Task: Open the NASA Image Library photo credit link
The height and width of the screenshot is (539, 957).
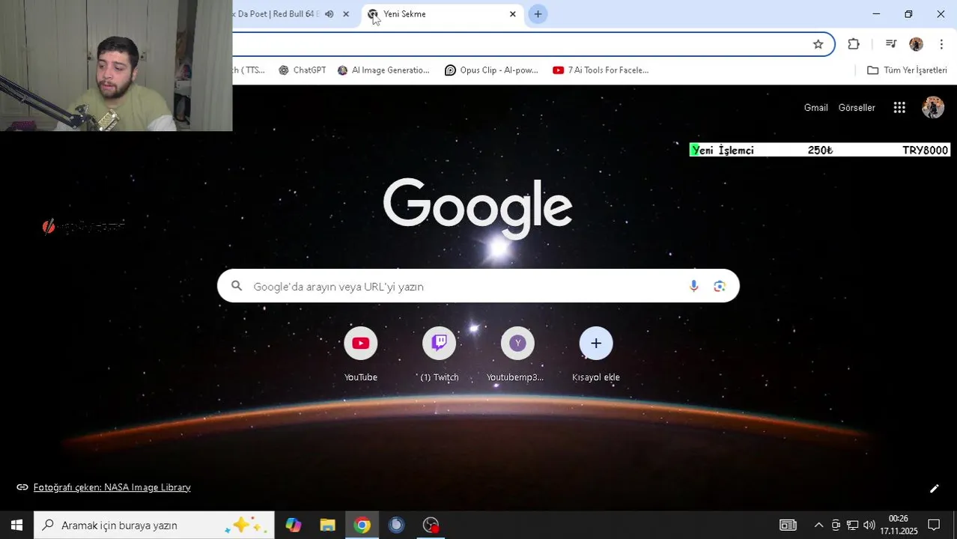Action: coord(112,487)
